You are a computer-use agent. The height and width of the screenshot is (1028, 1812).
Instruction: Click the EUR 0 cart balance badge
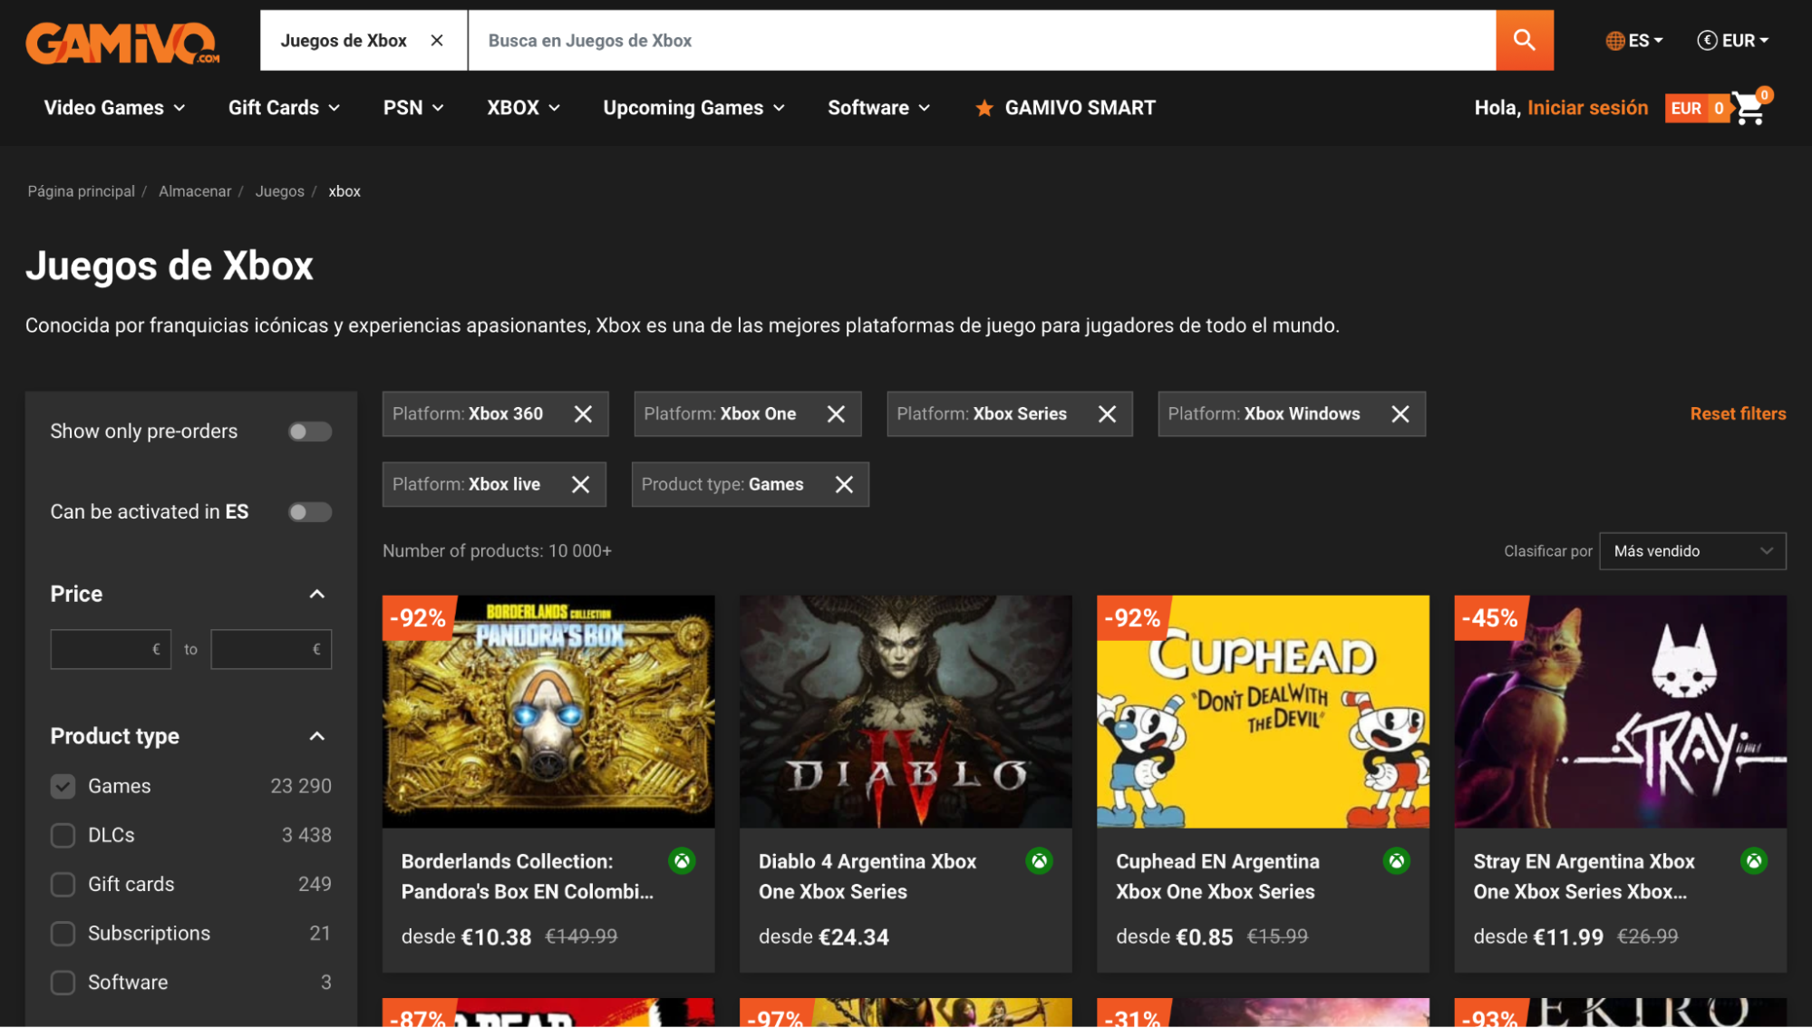[1696, 109]
